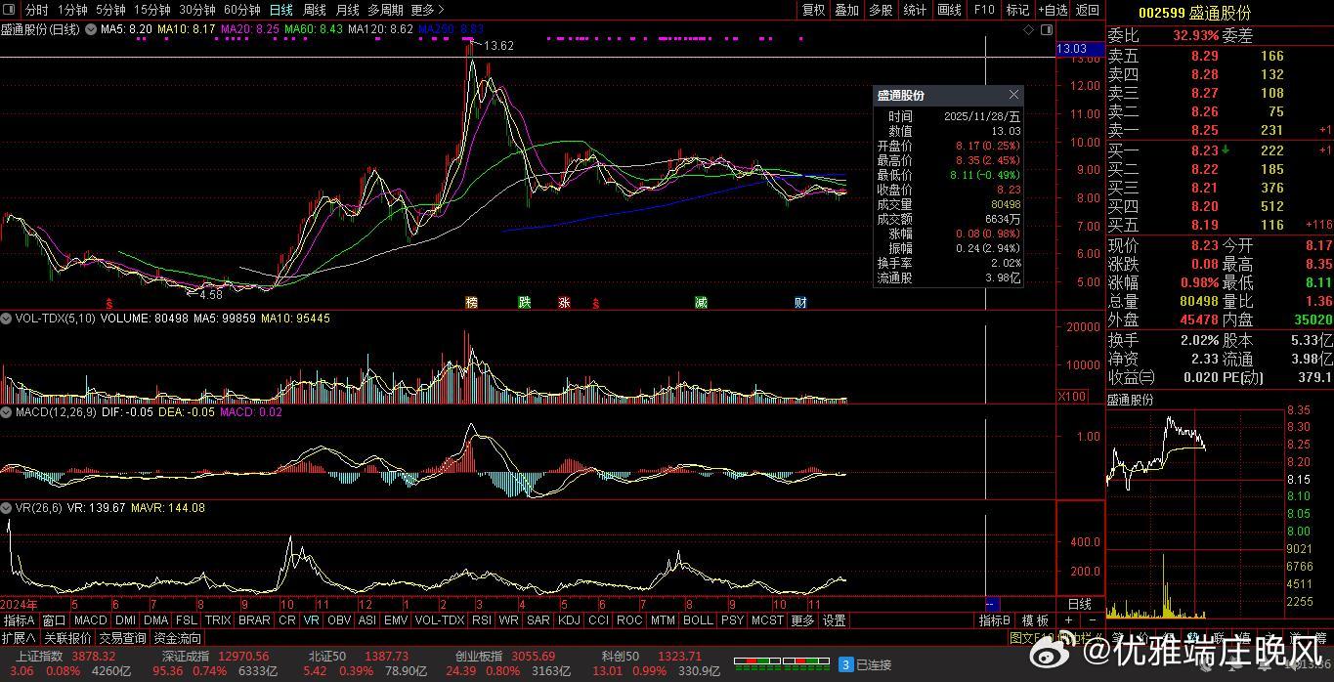Click the 榜 event marker on the chart
The width and height of the screenshot is (1334, 682).
click(x=473, y=302)
